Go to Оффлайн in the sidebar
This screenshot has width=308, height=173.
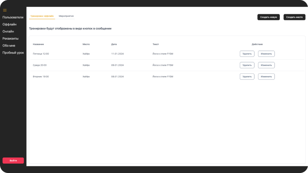(x=9, y=25)
